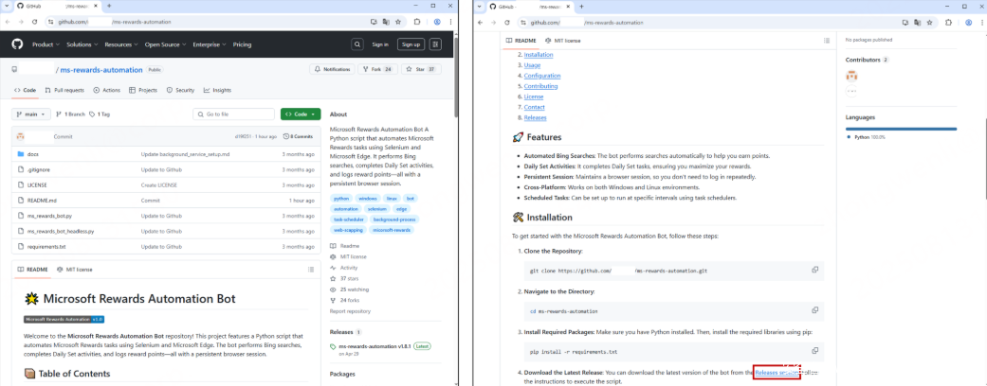Image resolution: width=987 pixels, height=386 pixels.
Task: Expand the main branch dropdown
Action: point(31,114)
